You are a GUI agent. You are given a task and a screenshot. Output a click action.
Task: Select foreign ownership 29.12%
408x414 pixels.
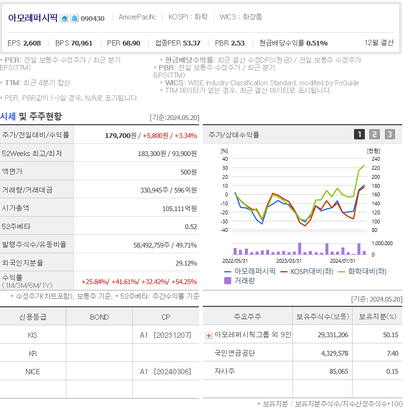[x=186, y=263]
